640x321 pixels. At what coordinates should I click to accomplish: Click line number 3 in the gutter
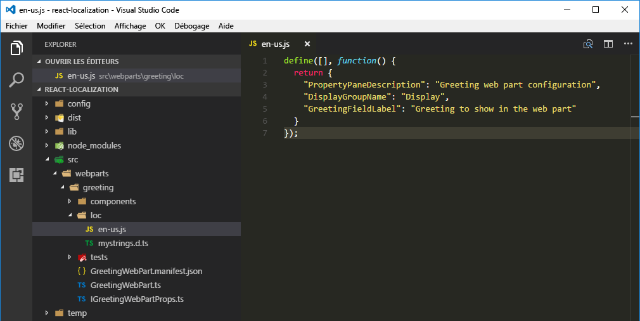coord(265,84)
